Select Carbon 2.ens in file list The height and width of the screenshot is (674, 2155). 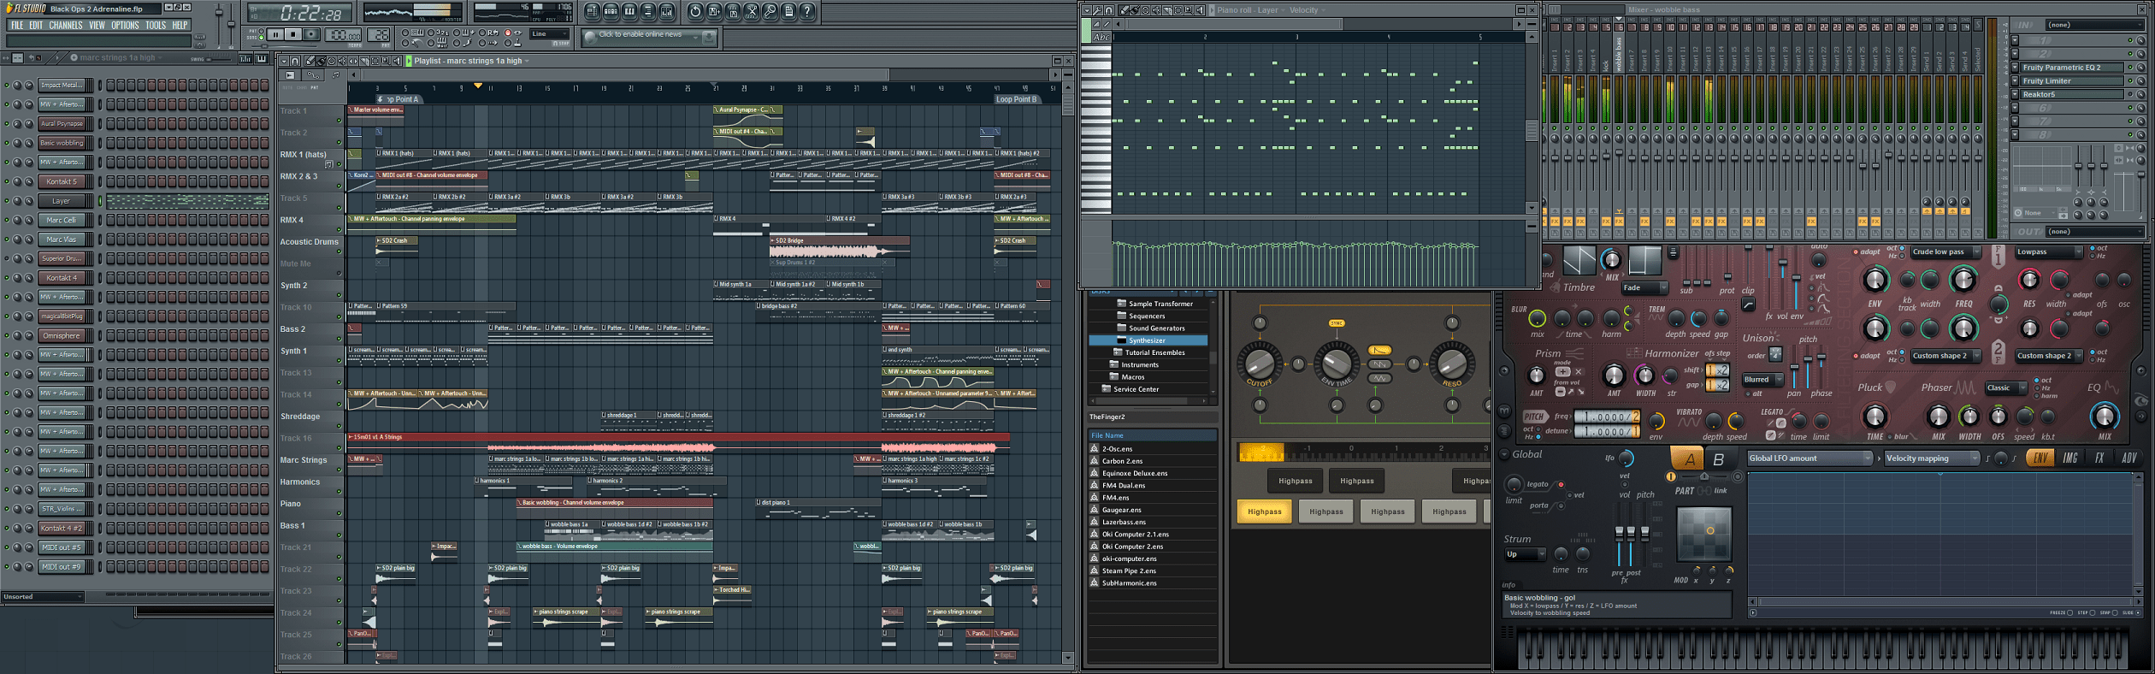tap(1123, 461)
